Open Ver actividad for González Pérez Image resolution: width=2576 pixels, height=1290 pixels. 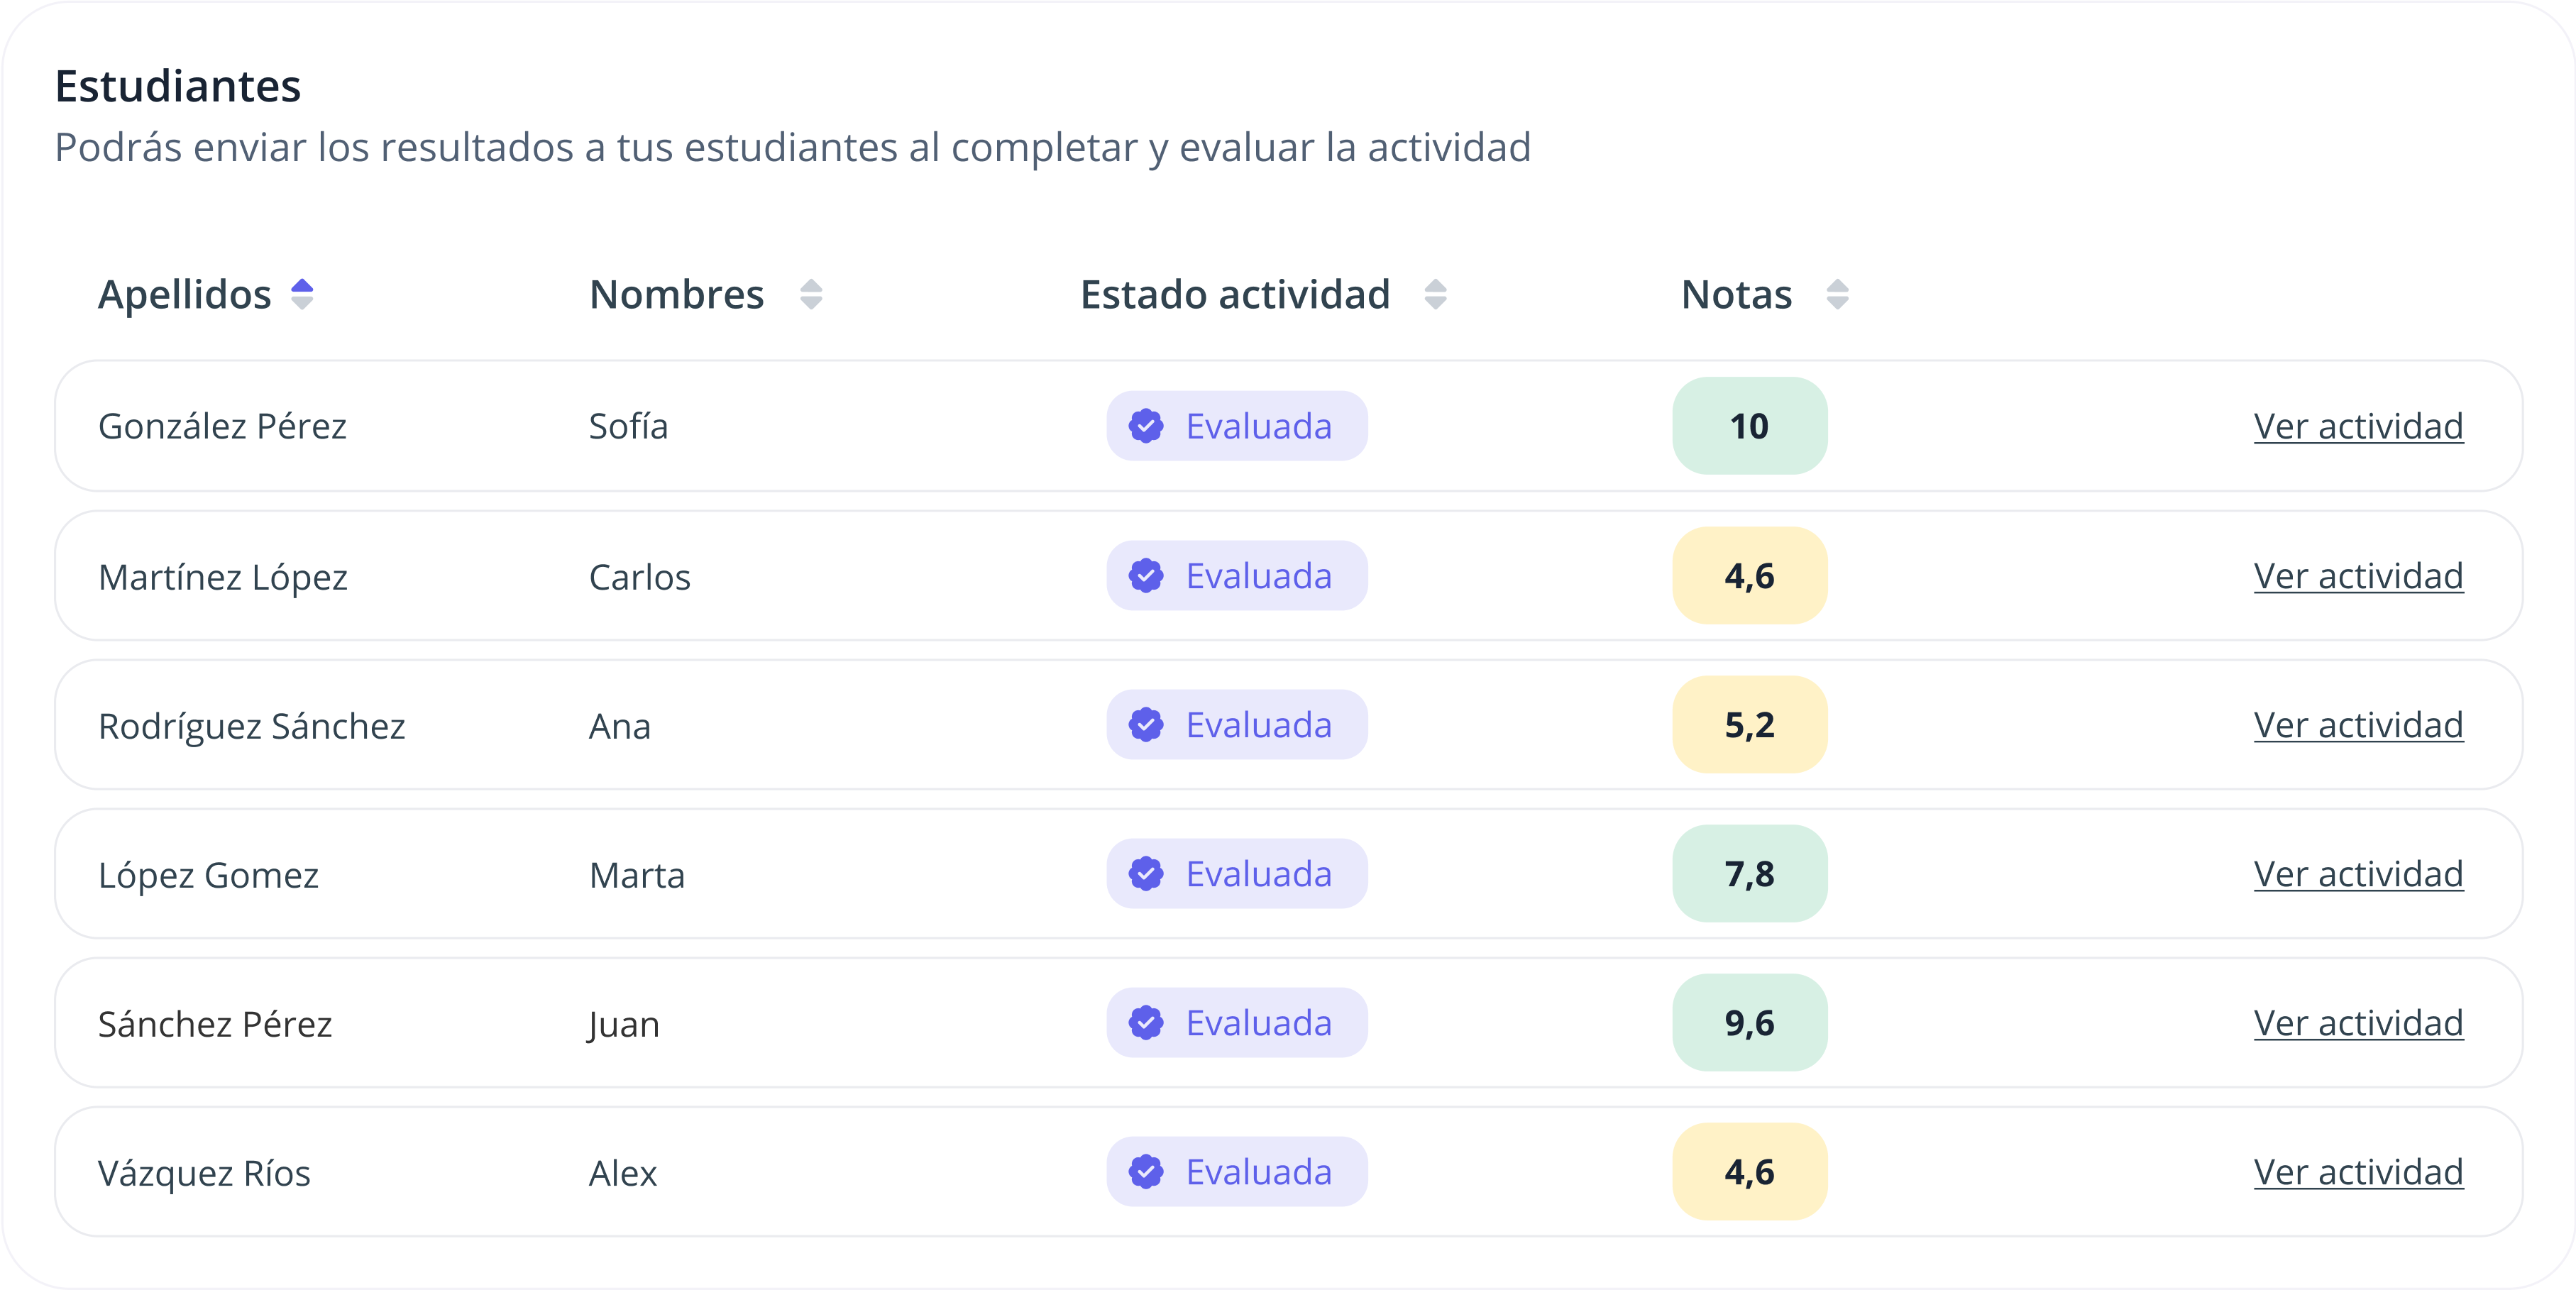pyautogui.click(x=2358, y=427)
